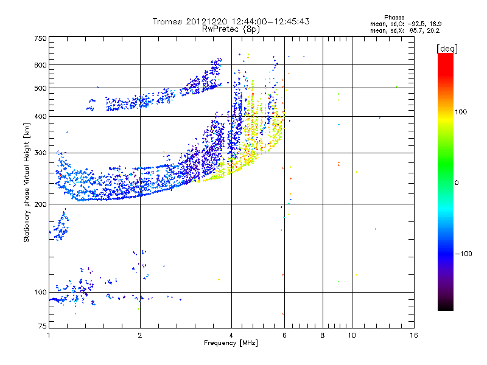Click the y-axis tick label '500'
Screen dimensions: 487x365
click(x=40, y=88)
